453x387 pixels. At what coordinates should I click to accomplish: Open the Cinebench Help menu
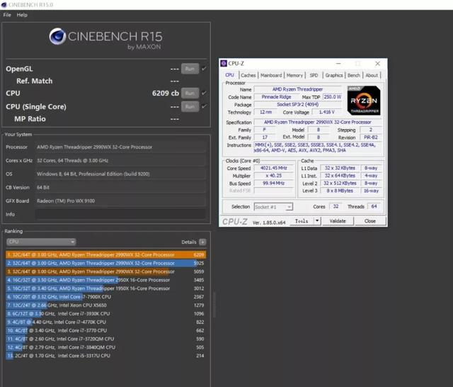pyautogui.click(x=22, y=15)
